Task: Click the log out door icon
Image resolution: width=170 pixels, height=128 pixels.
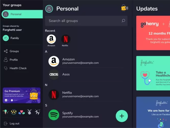Action: [x=6, y=123]
